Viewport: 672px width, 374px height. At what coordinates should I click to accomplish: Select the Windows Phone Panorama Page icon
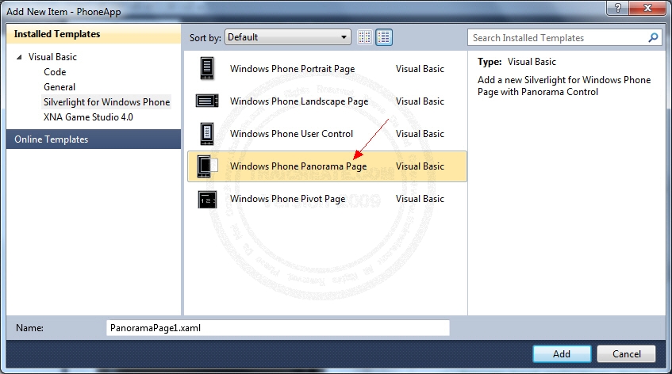[207, 166]
